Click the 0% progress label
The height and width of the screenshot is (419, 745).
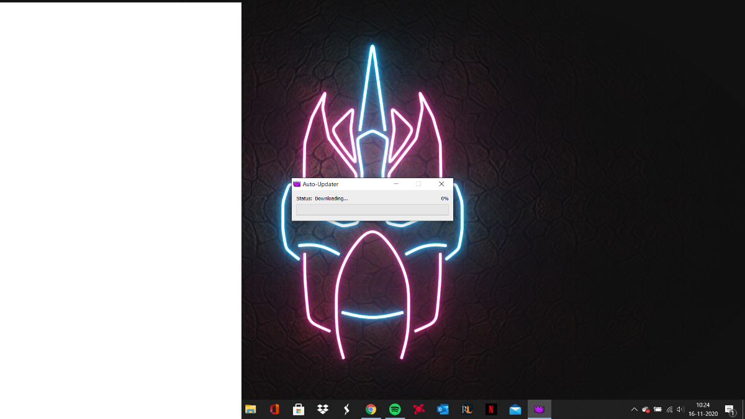click(445, 199)
